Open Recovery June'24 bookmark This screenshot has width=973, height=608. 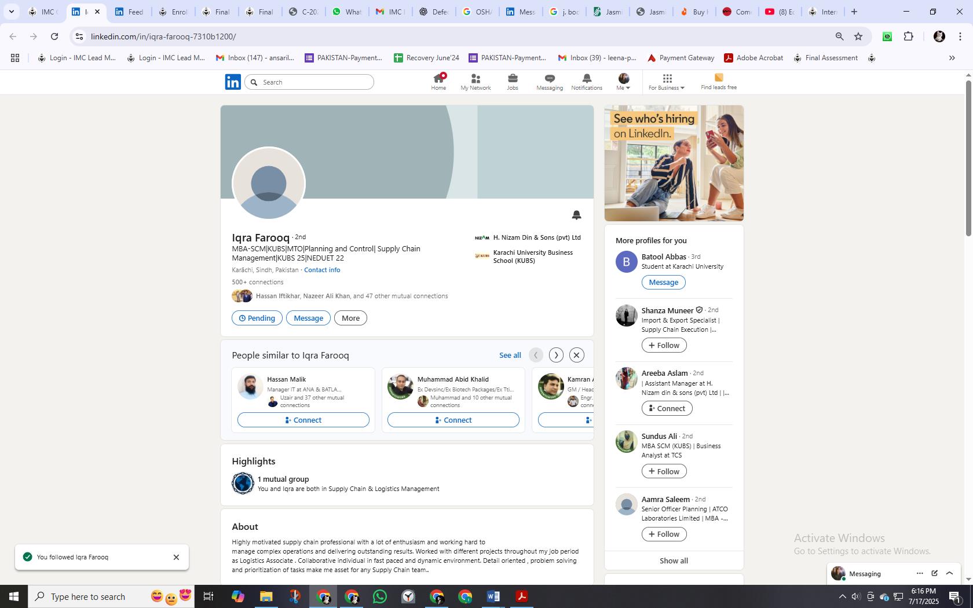pyautogui.click(x=426, y=58)
